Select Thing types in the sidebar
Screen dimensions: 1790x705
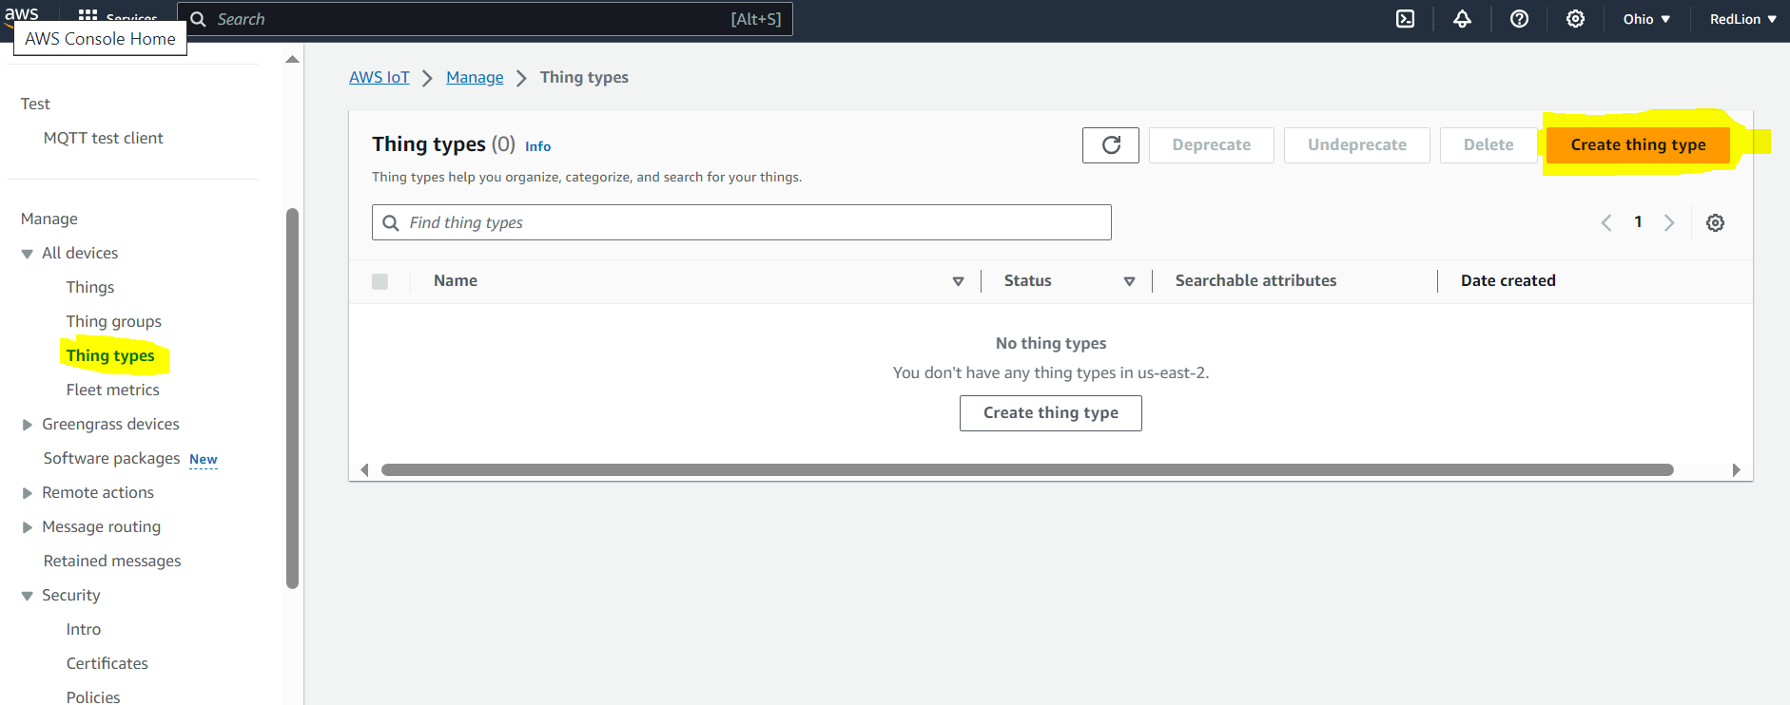click(x=110, y=355)
